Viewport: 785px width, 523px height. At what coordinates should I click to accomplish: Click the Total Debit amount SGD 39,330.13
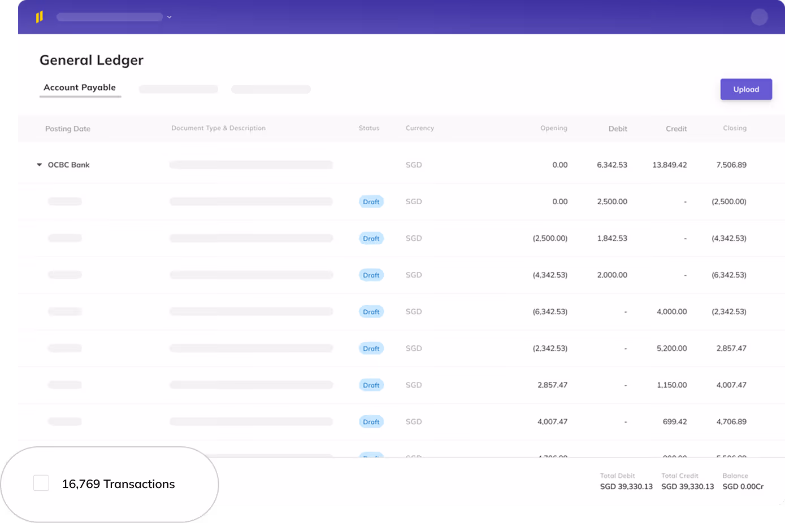tap(626, 486)
